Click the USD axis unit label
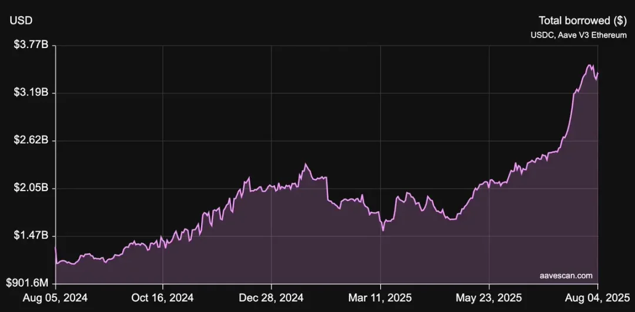Image resolution: width=635 pixels, height=312 pixels. [x=21, y=21]
